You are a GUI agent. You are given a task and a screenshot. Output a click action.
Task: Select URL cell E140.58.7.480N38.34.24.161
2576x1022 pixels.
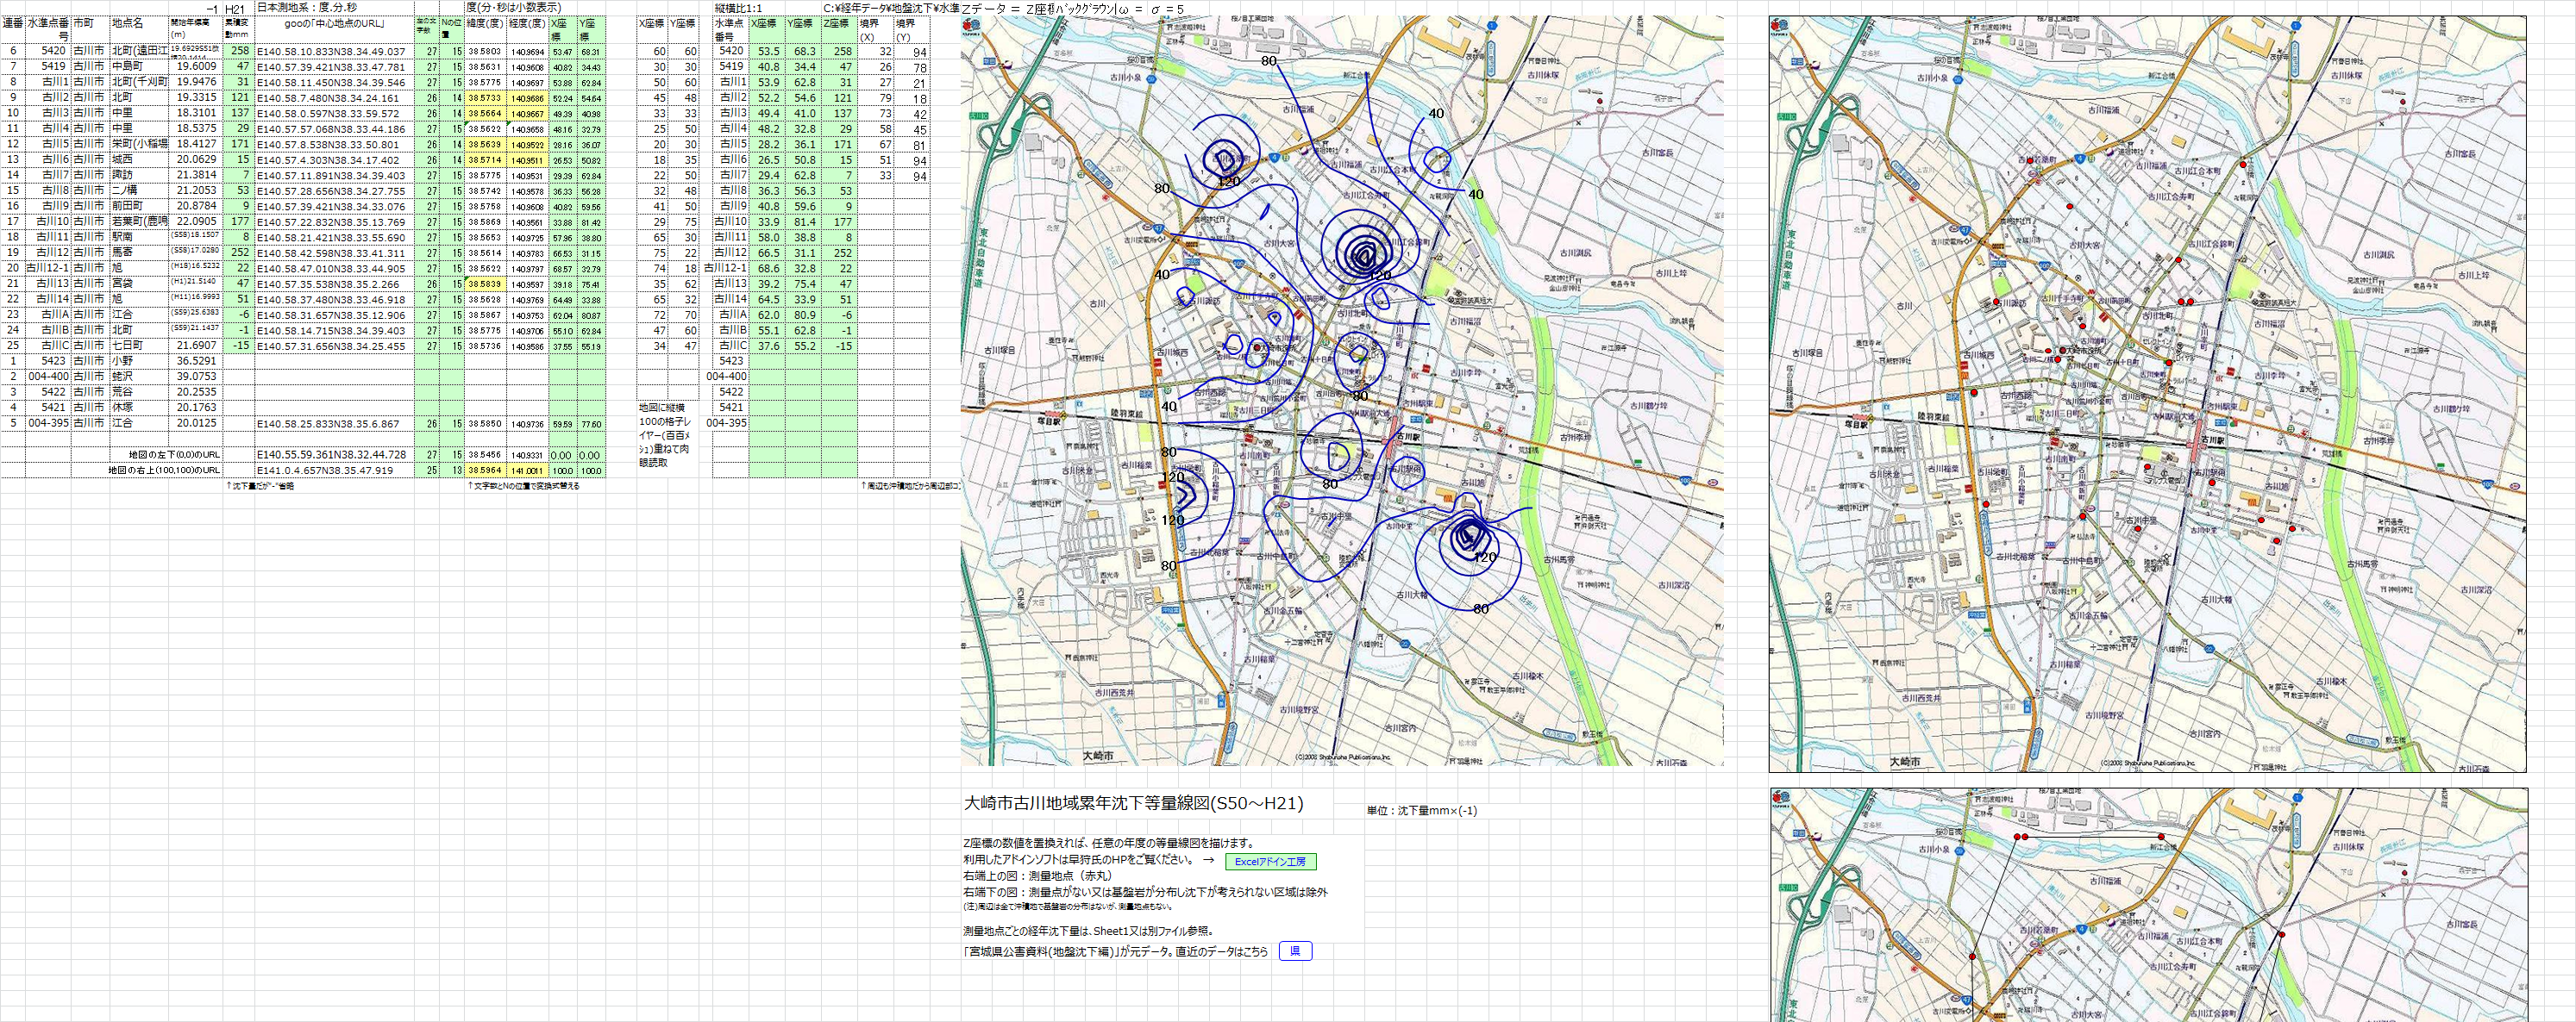pos(334,98)
